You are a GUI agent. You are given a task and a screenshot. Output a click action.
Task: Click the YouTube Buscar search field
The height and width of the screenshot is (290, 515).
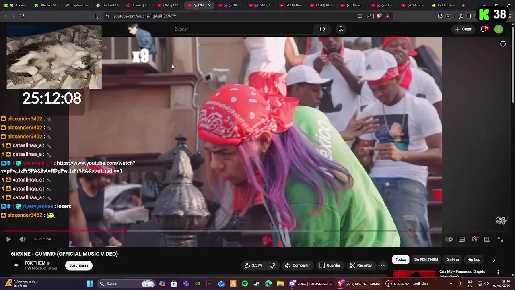(243, 29)
